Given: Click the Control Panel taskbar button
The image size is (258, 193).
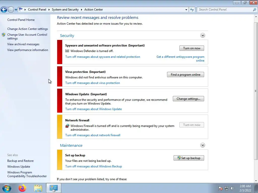Looking at the screenshot, I should click(x=54, y=188).
